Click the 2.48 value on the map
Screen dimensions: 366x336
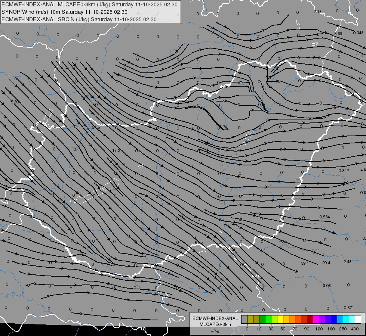[x=347, y=262]
